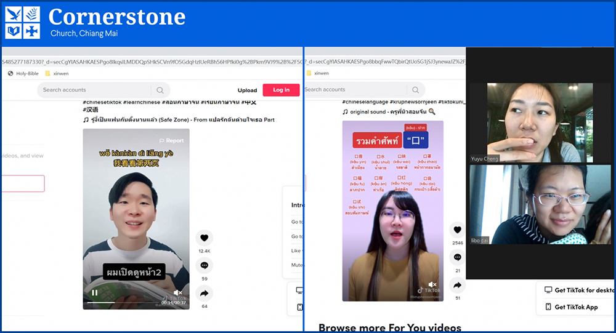Share the left video (64 shares)
The height and width of the screenshot is (333, 616).
click(205, 294)
